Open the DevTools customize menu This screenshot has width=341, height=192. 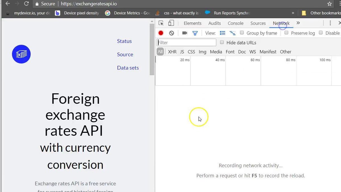pos(330,23)
